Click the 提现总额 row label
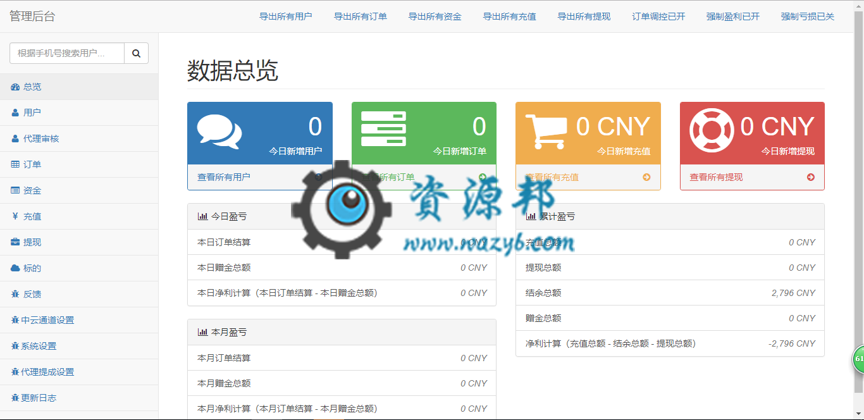864x420 pixels. [543, 268]
